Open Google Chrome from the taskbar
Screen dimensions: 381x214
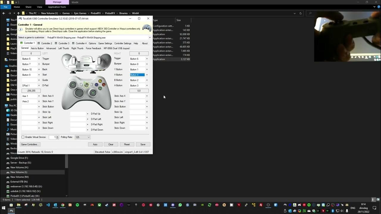63,205
